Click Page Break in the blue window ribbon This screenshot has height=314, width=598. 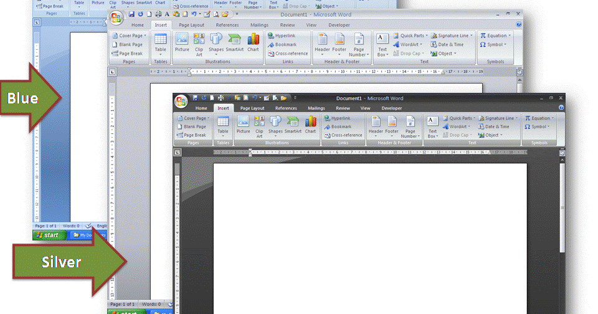pyautogui.click(x=50, y=6)
